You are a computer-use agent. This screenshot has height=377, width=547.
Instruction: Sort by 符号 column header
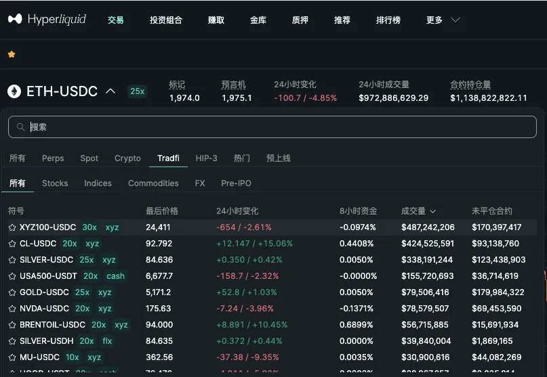coord(16,211)
